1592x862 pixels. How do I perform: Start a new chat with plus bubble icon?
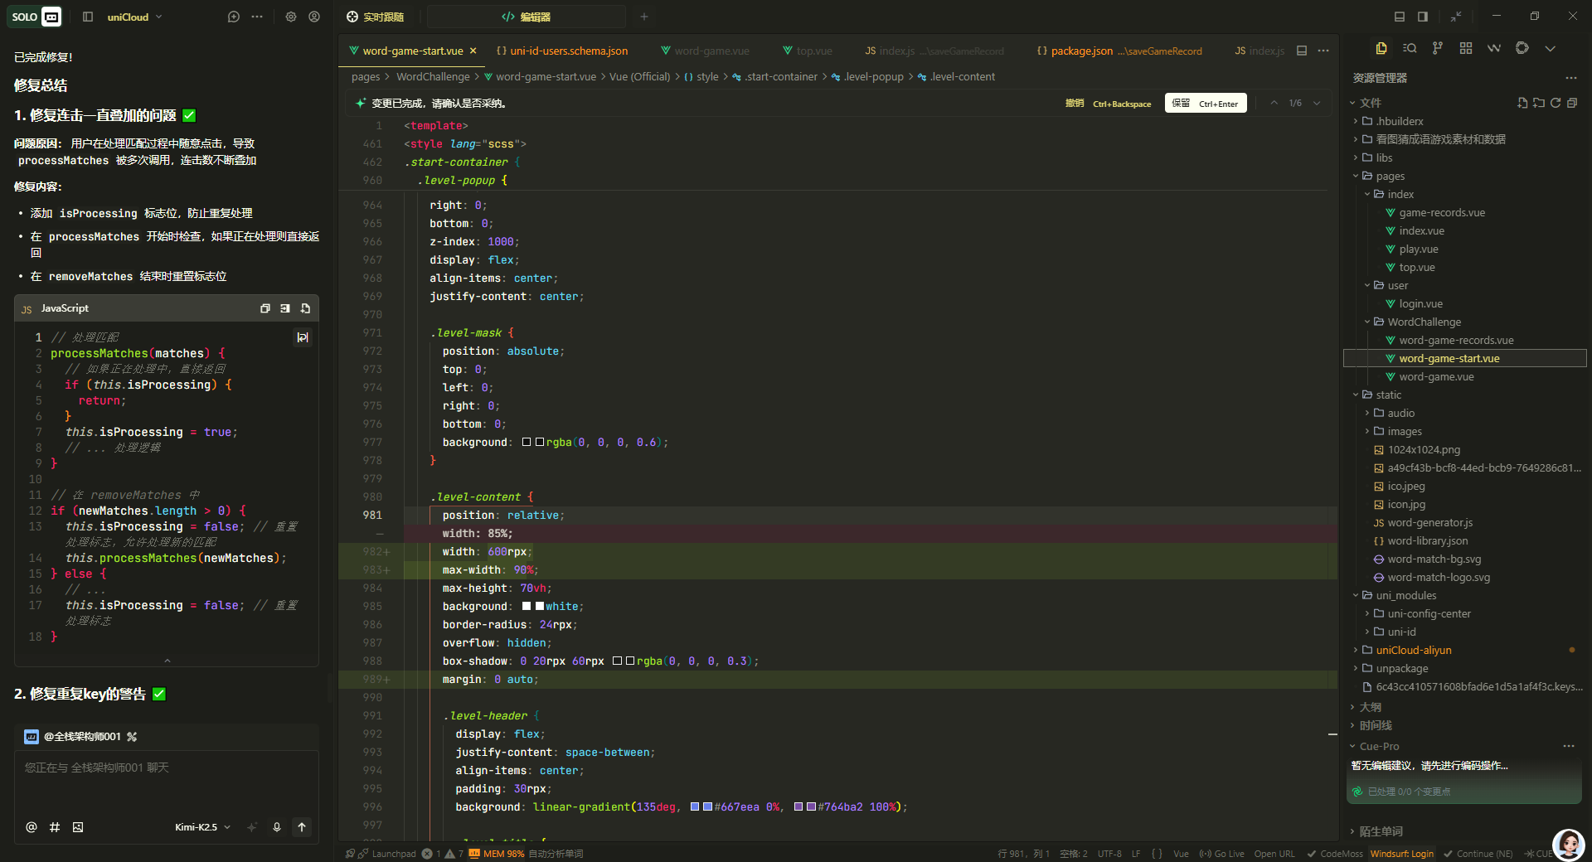pyautogui.click(x=234, y=17)
